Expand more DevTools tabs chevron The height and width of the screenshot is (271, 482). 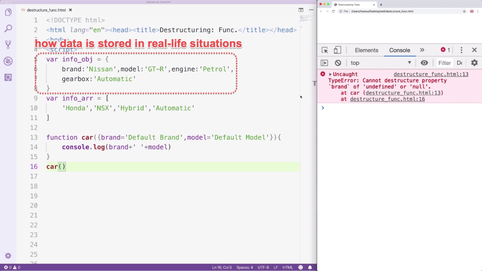pos(422,50)
